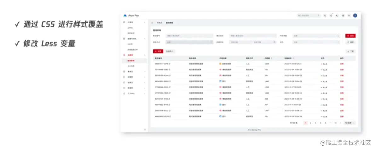Open the 筛选方式 dropdown filter
Image resolution: width=376 pixels, height=151 pixels.
189,42
